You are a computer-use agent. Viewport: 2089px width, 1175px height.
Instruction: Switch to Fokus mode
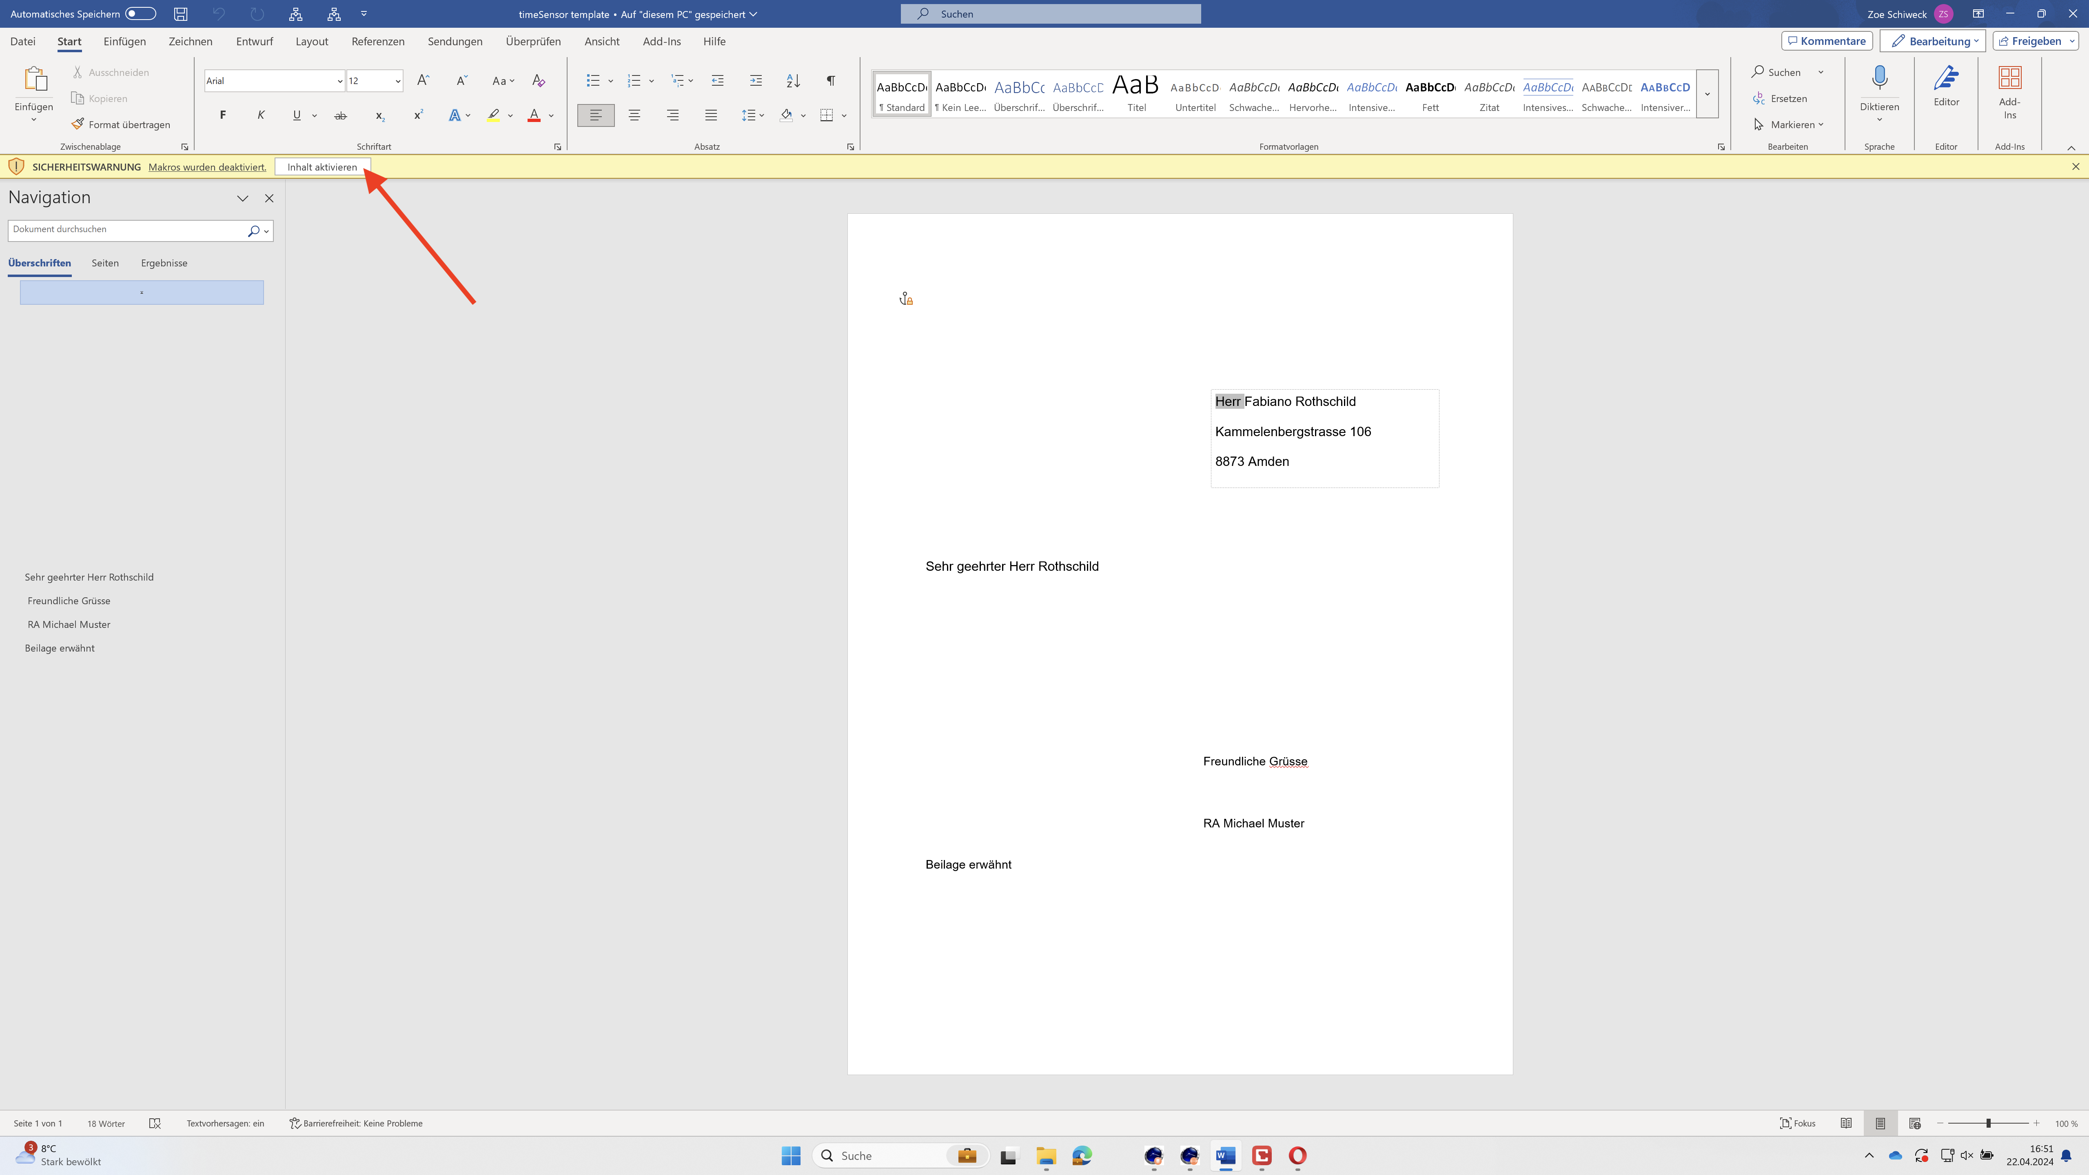1798,1123
